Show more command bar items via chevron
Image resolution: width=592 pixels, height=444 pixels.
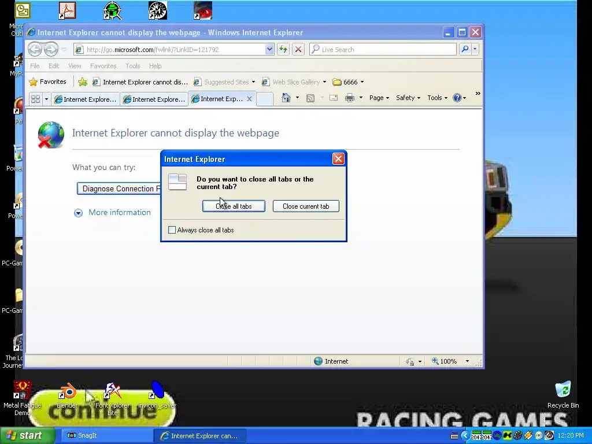point(478,93)
